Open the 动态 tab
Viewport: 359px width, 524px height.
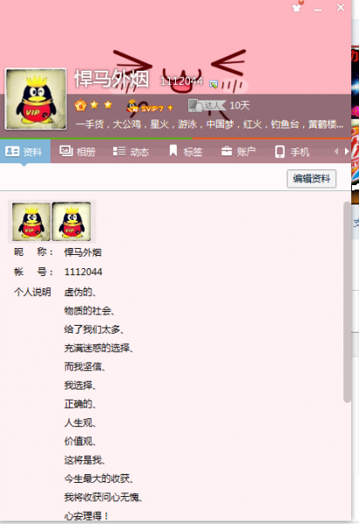131,152
